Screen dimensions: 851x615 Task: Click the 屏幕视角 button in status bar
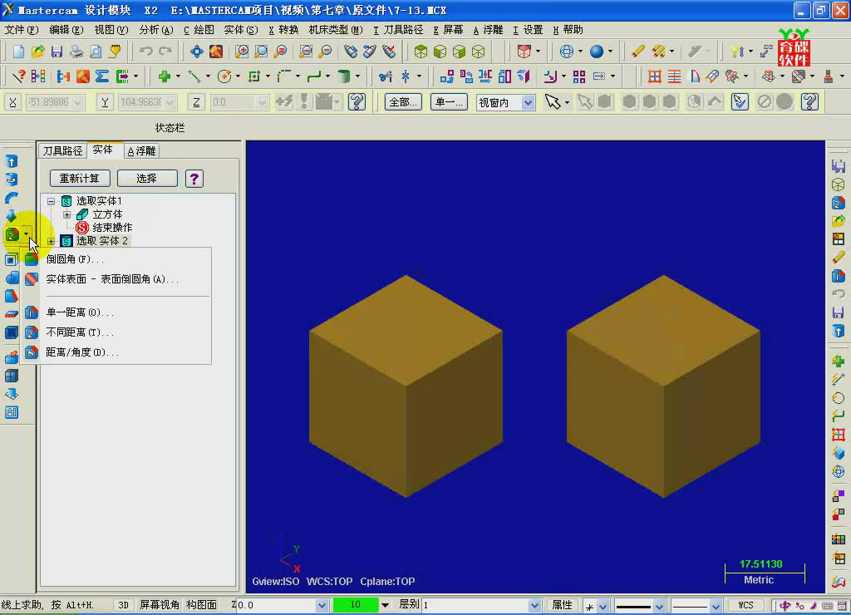pyautogui.click(x=160, y=605)
